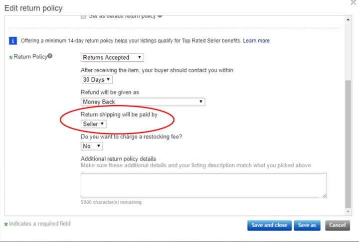This screenshot has height=242, width=359.
Task: Open the 30 Days contact period dropdown
Action: coord(97,80)
